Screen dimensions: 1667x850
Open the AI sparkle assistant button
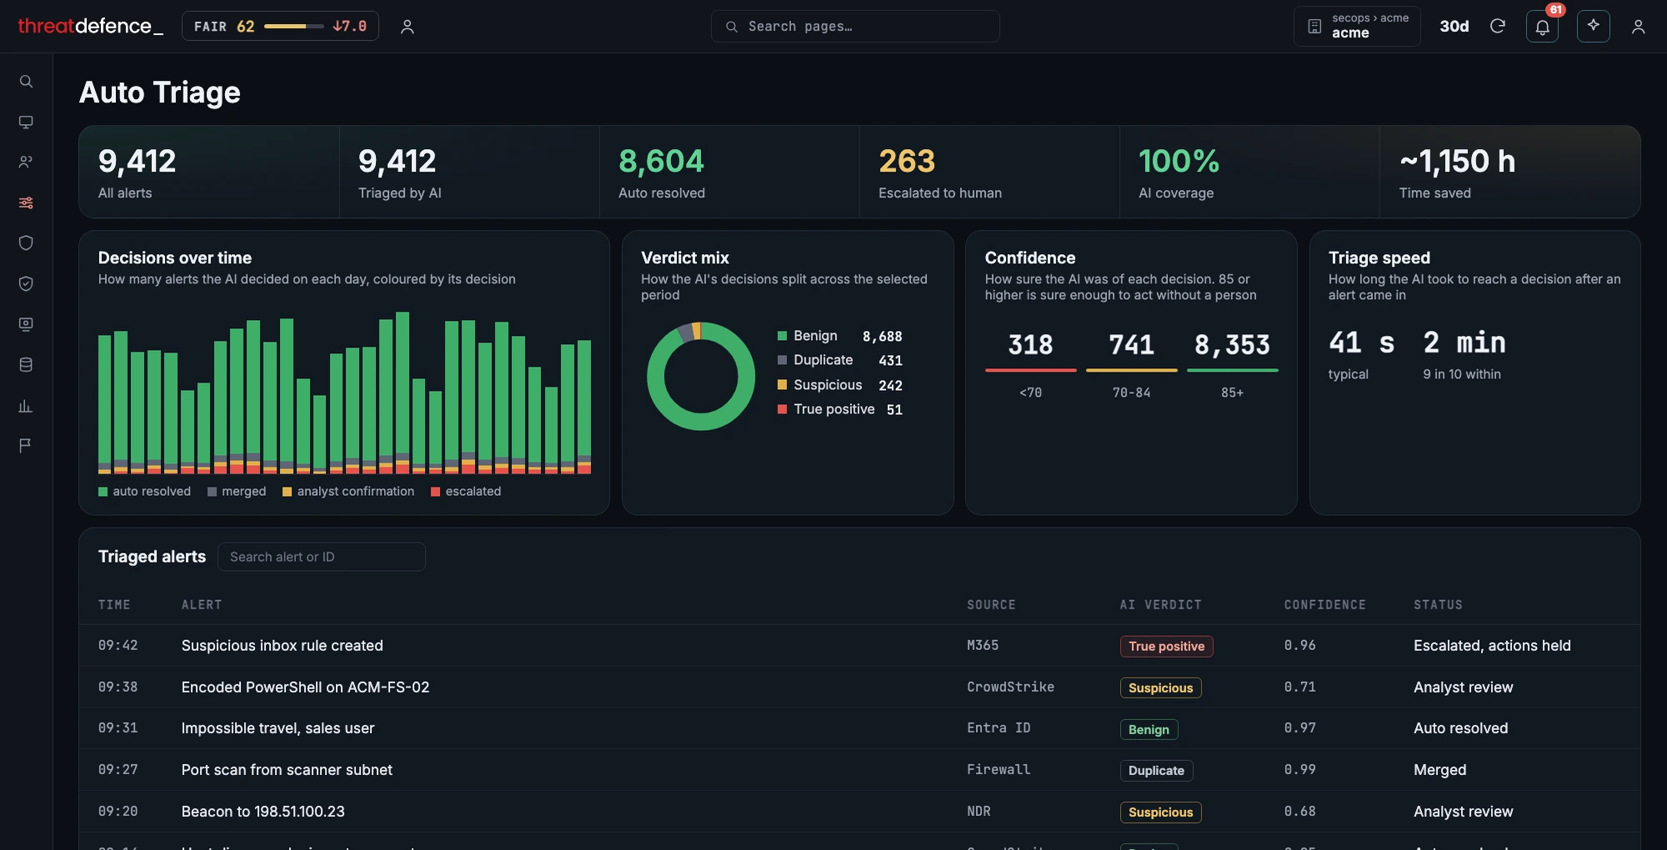[x=1593, y=27]
